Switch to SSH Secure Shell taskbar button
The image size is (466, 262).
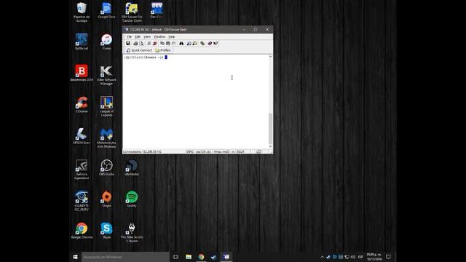tap(226, 257)
